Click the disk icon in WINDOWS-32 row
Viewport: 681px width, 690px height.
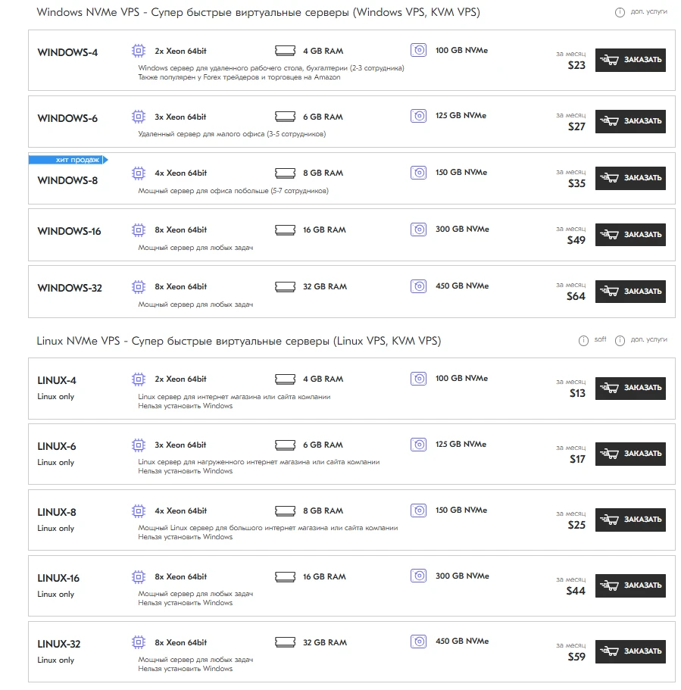[418, 286]
